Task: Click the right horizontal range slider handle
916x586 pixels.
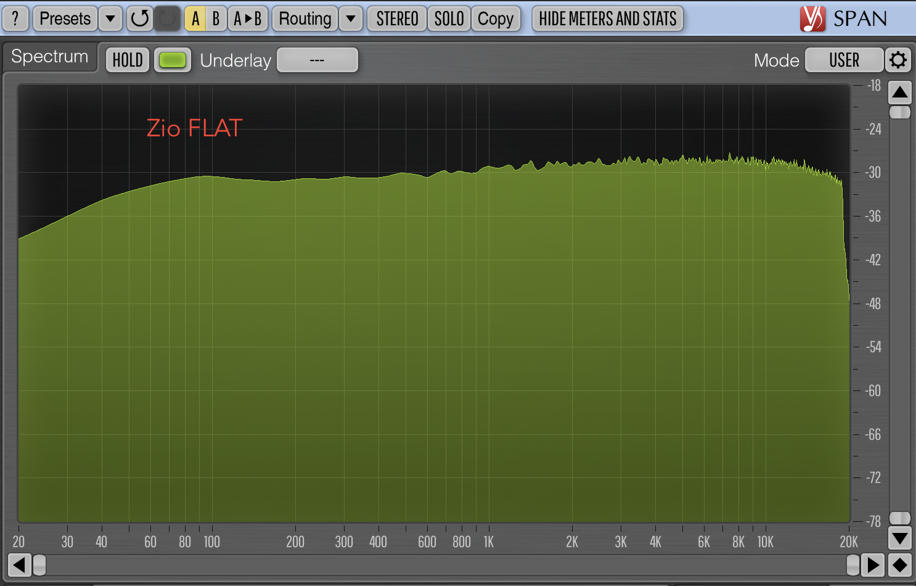Action: (853, 564)
